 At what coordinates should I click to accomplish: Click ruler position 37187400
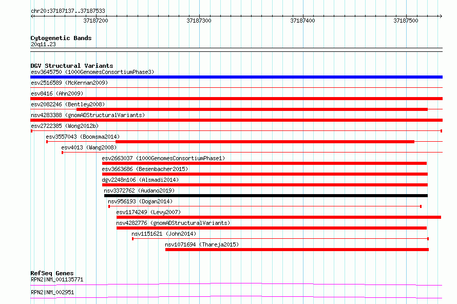tap(302, 21)
